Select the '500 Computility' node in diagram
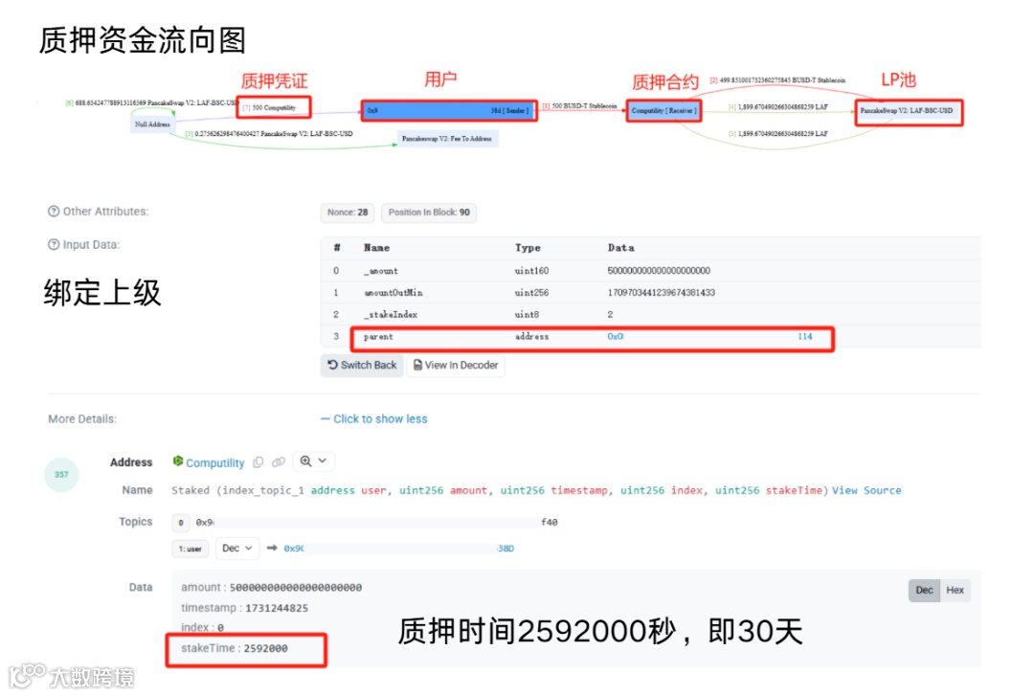 point(274,107)
